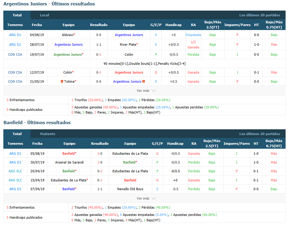Open the CON CSA link dated 12/07/19
The width and height of the screenshot is (288, 225).
(x=15, y=72)
